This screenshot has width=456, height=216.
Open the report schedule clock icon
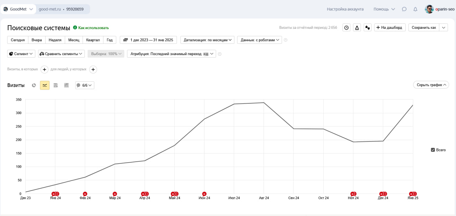346,27
